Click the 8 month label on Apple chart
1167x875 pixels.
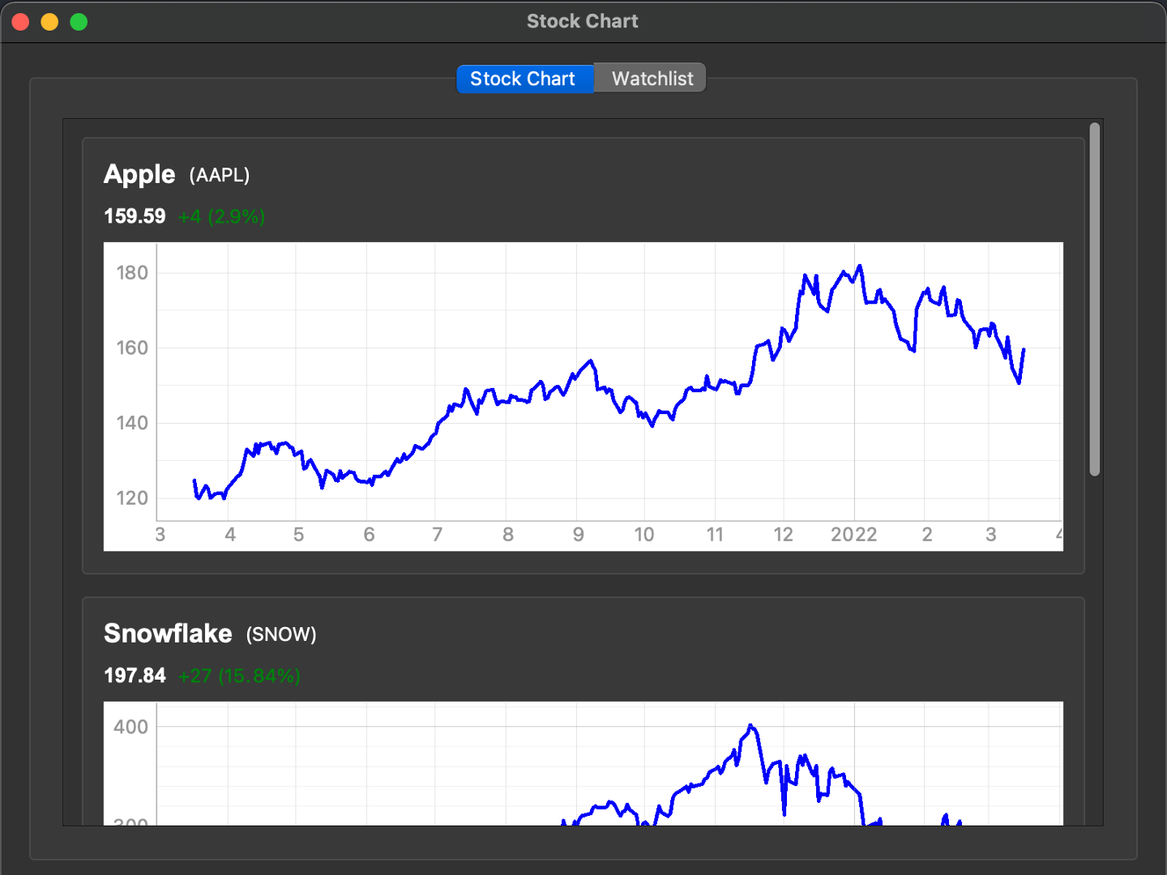(x=508, y=535)
